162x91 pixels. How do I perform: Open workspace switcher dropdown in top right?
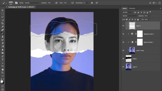155,3
